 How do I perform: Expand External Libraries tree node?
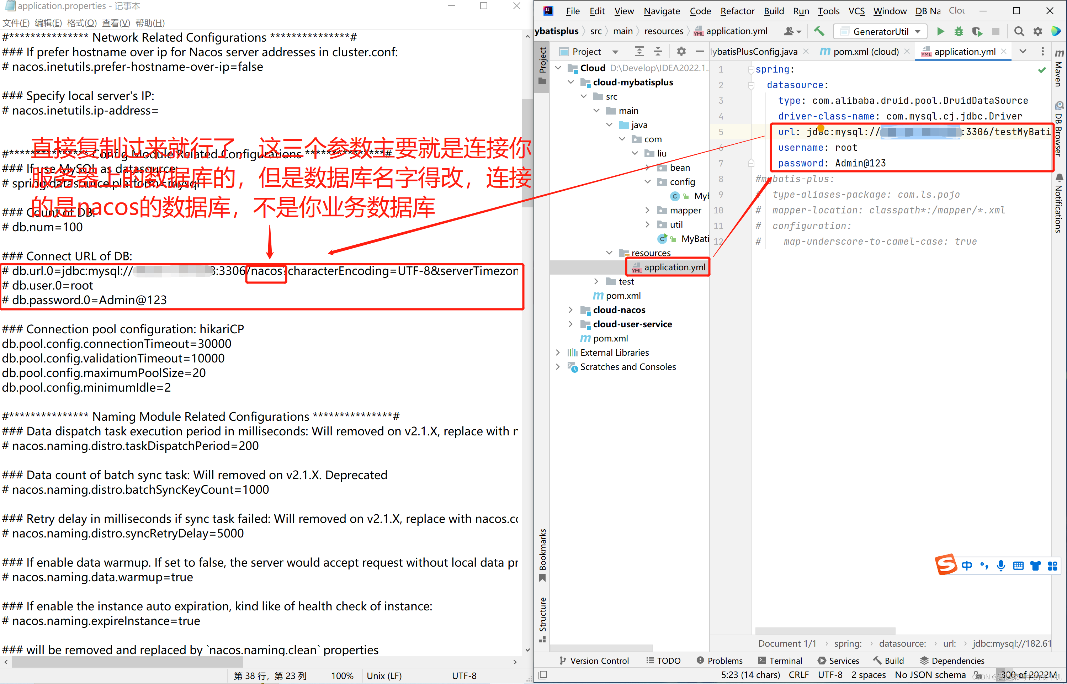558,352
